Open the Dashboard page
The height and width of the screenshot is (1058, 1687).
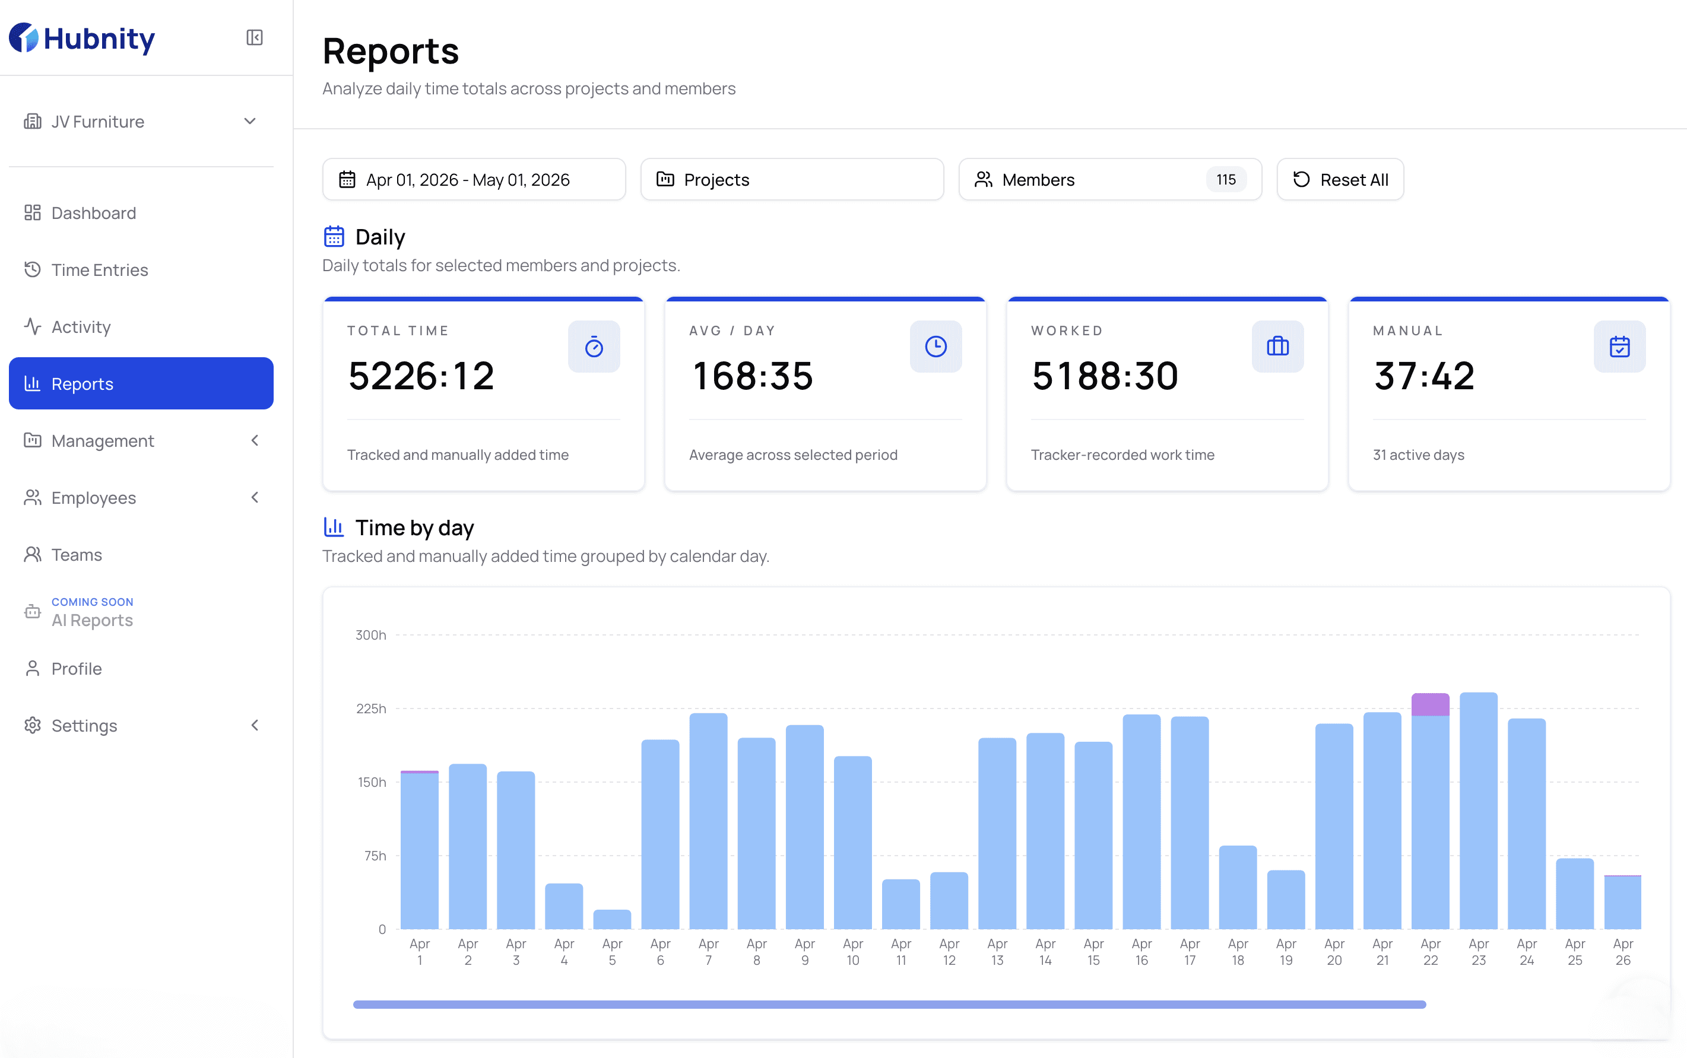click(141, 212)
